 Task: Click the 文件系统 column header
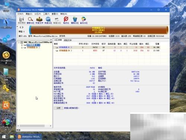pyautogui.click(x=95, y=44)
